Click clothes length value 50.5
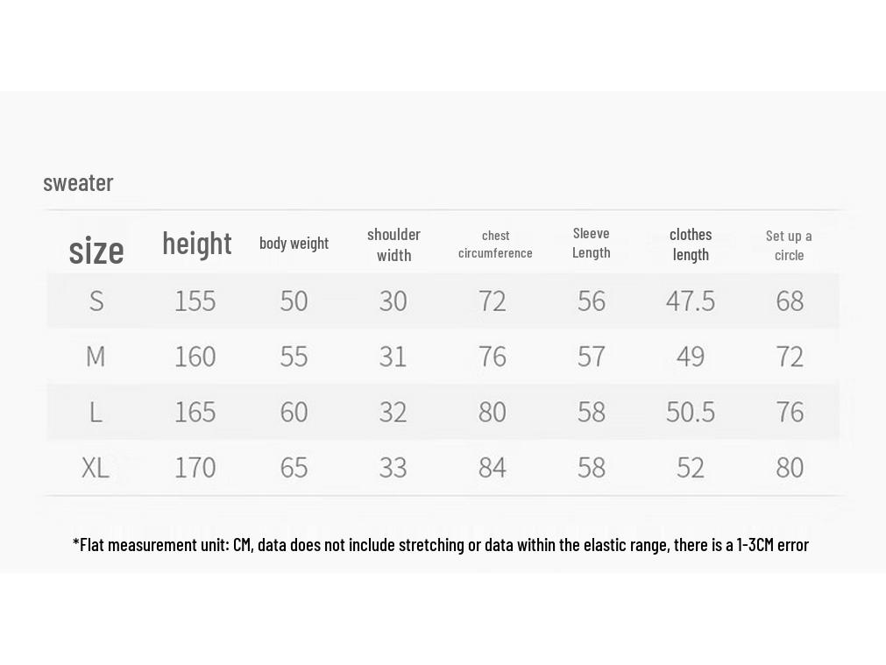 [691, 412]
